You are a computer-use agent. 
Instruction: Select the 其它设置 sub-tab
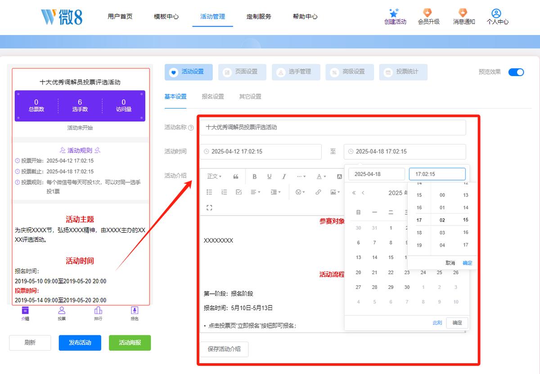click(x=250, y=96)
